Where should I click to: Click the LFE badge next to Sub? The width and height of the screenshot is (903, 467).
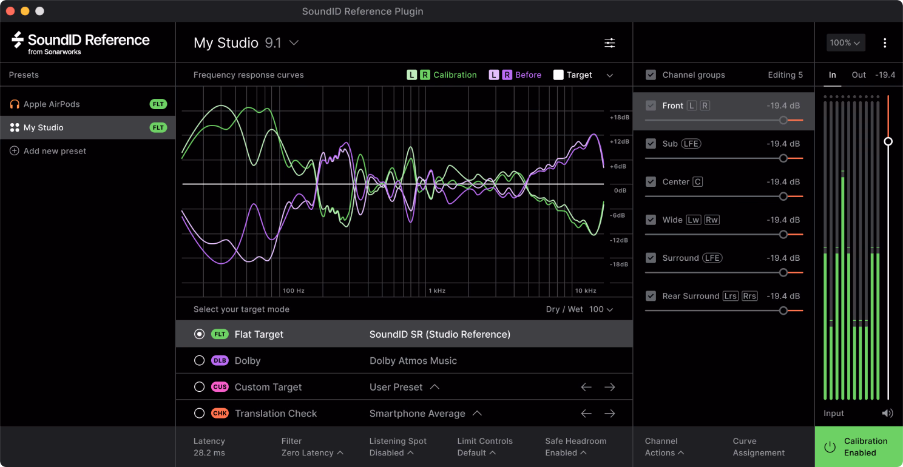691,144
